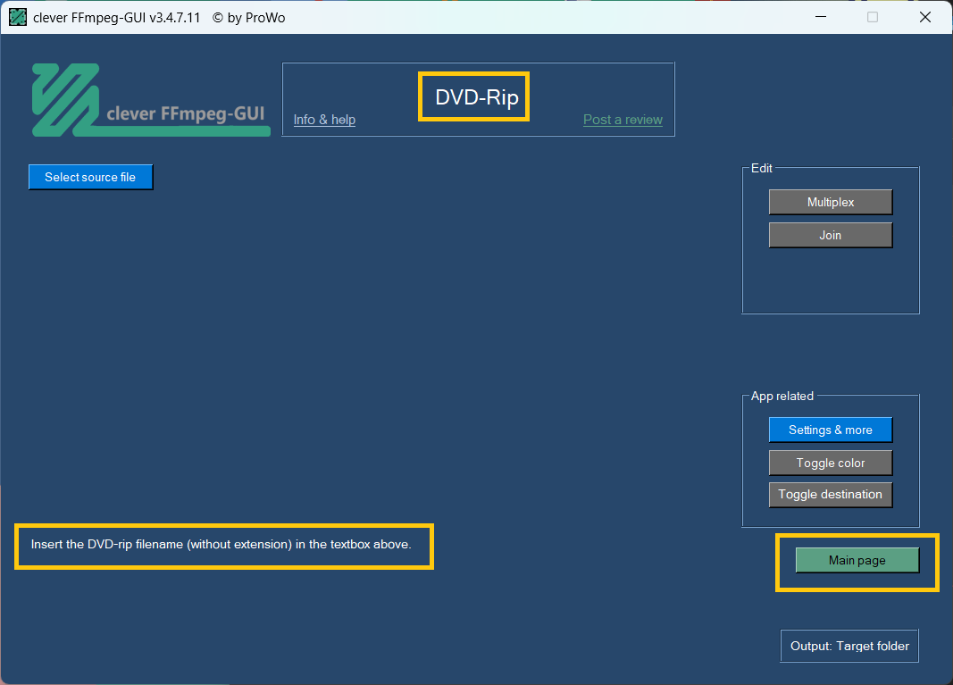Click the clever FFmpeg-GUI logo
This screenshot has height=685, width=953.
click(x=151, y=100)
